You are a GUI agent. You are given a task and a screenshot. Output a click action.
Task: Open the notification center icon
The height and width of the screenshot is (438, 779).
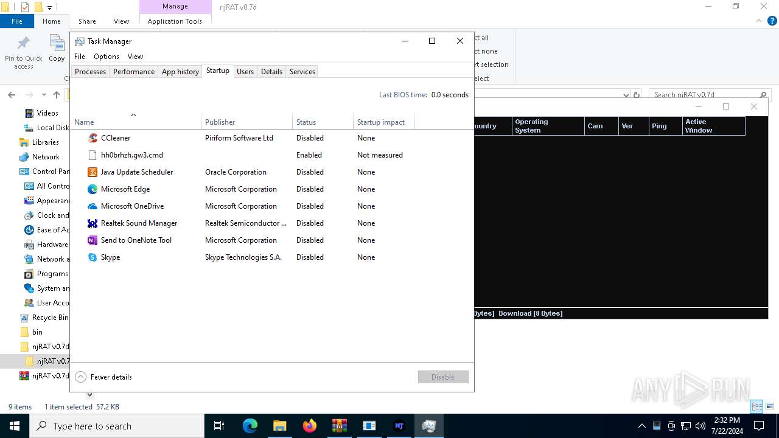[x=759, y=426]
